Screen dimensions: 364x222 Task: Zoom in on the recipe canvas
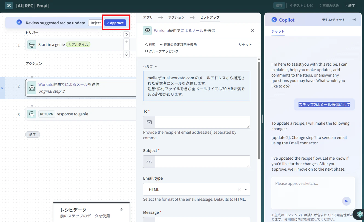(127, 42)
